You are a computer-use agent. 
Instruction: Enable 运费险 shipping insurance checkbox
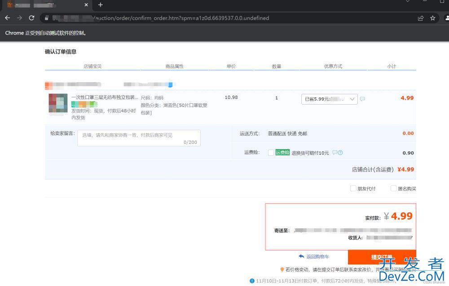click(271, 153)
